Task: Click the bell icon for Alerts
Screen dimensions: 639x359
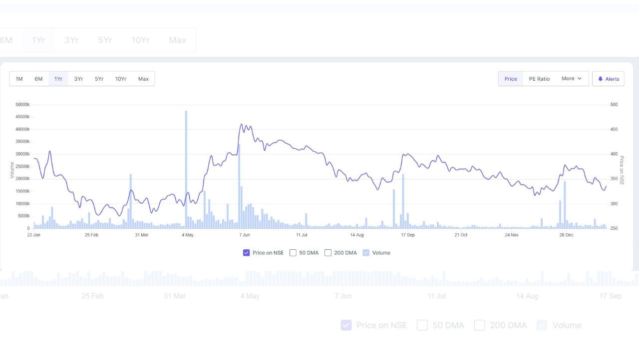Action: pyautogui.click(x=601, y=79)
